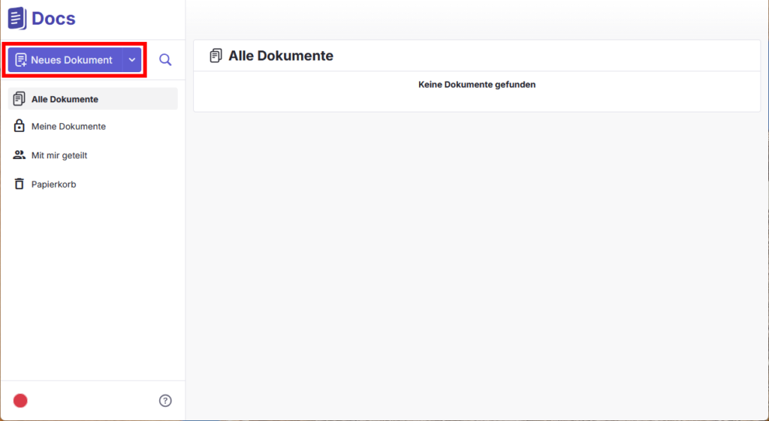Viewport: 769px width, 421px height.
Task: Click the Docs logo icon
Action: coord(17,19)
